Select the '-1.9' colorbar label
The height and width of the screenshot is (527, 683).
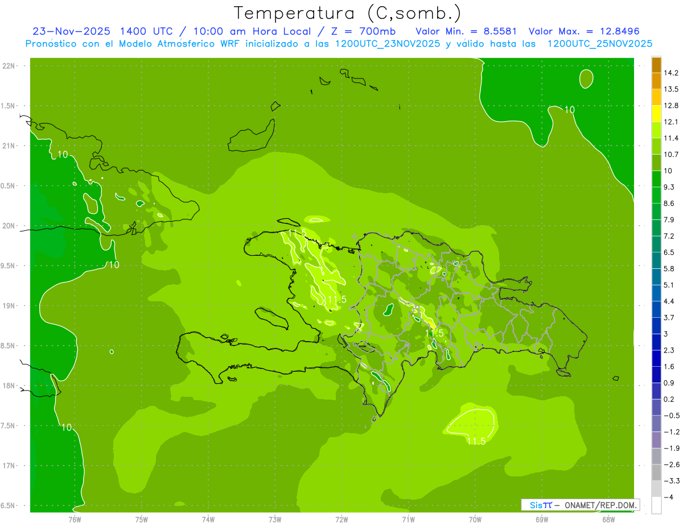click(x=671, y=449)
